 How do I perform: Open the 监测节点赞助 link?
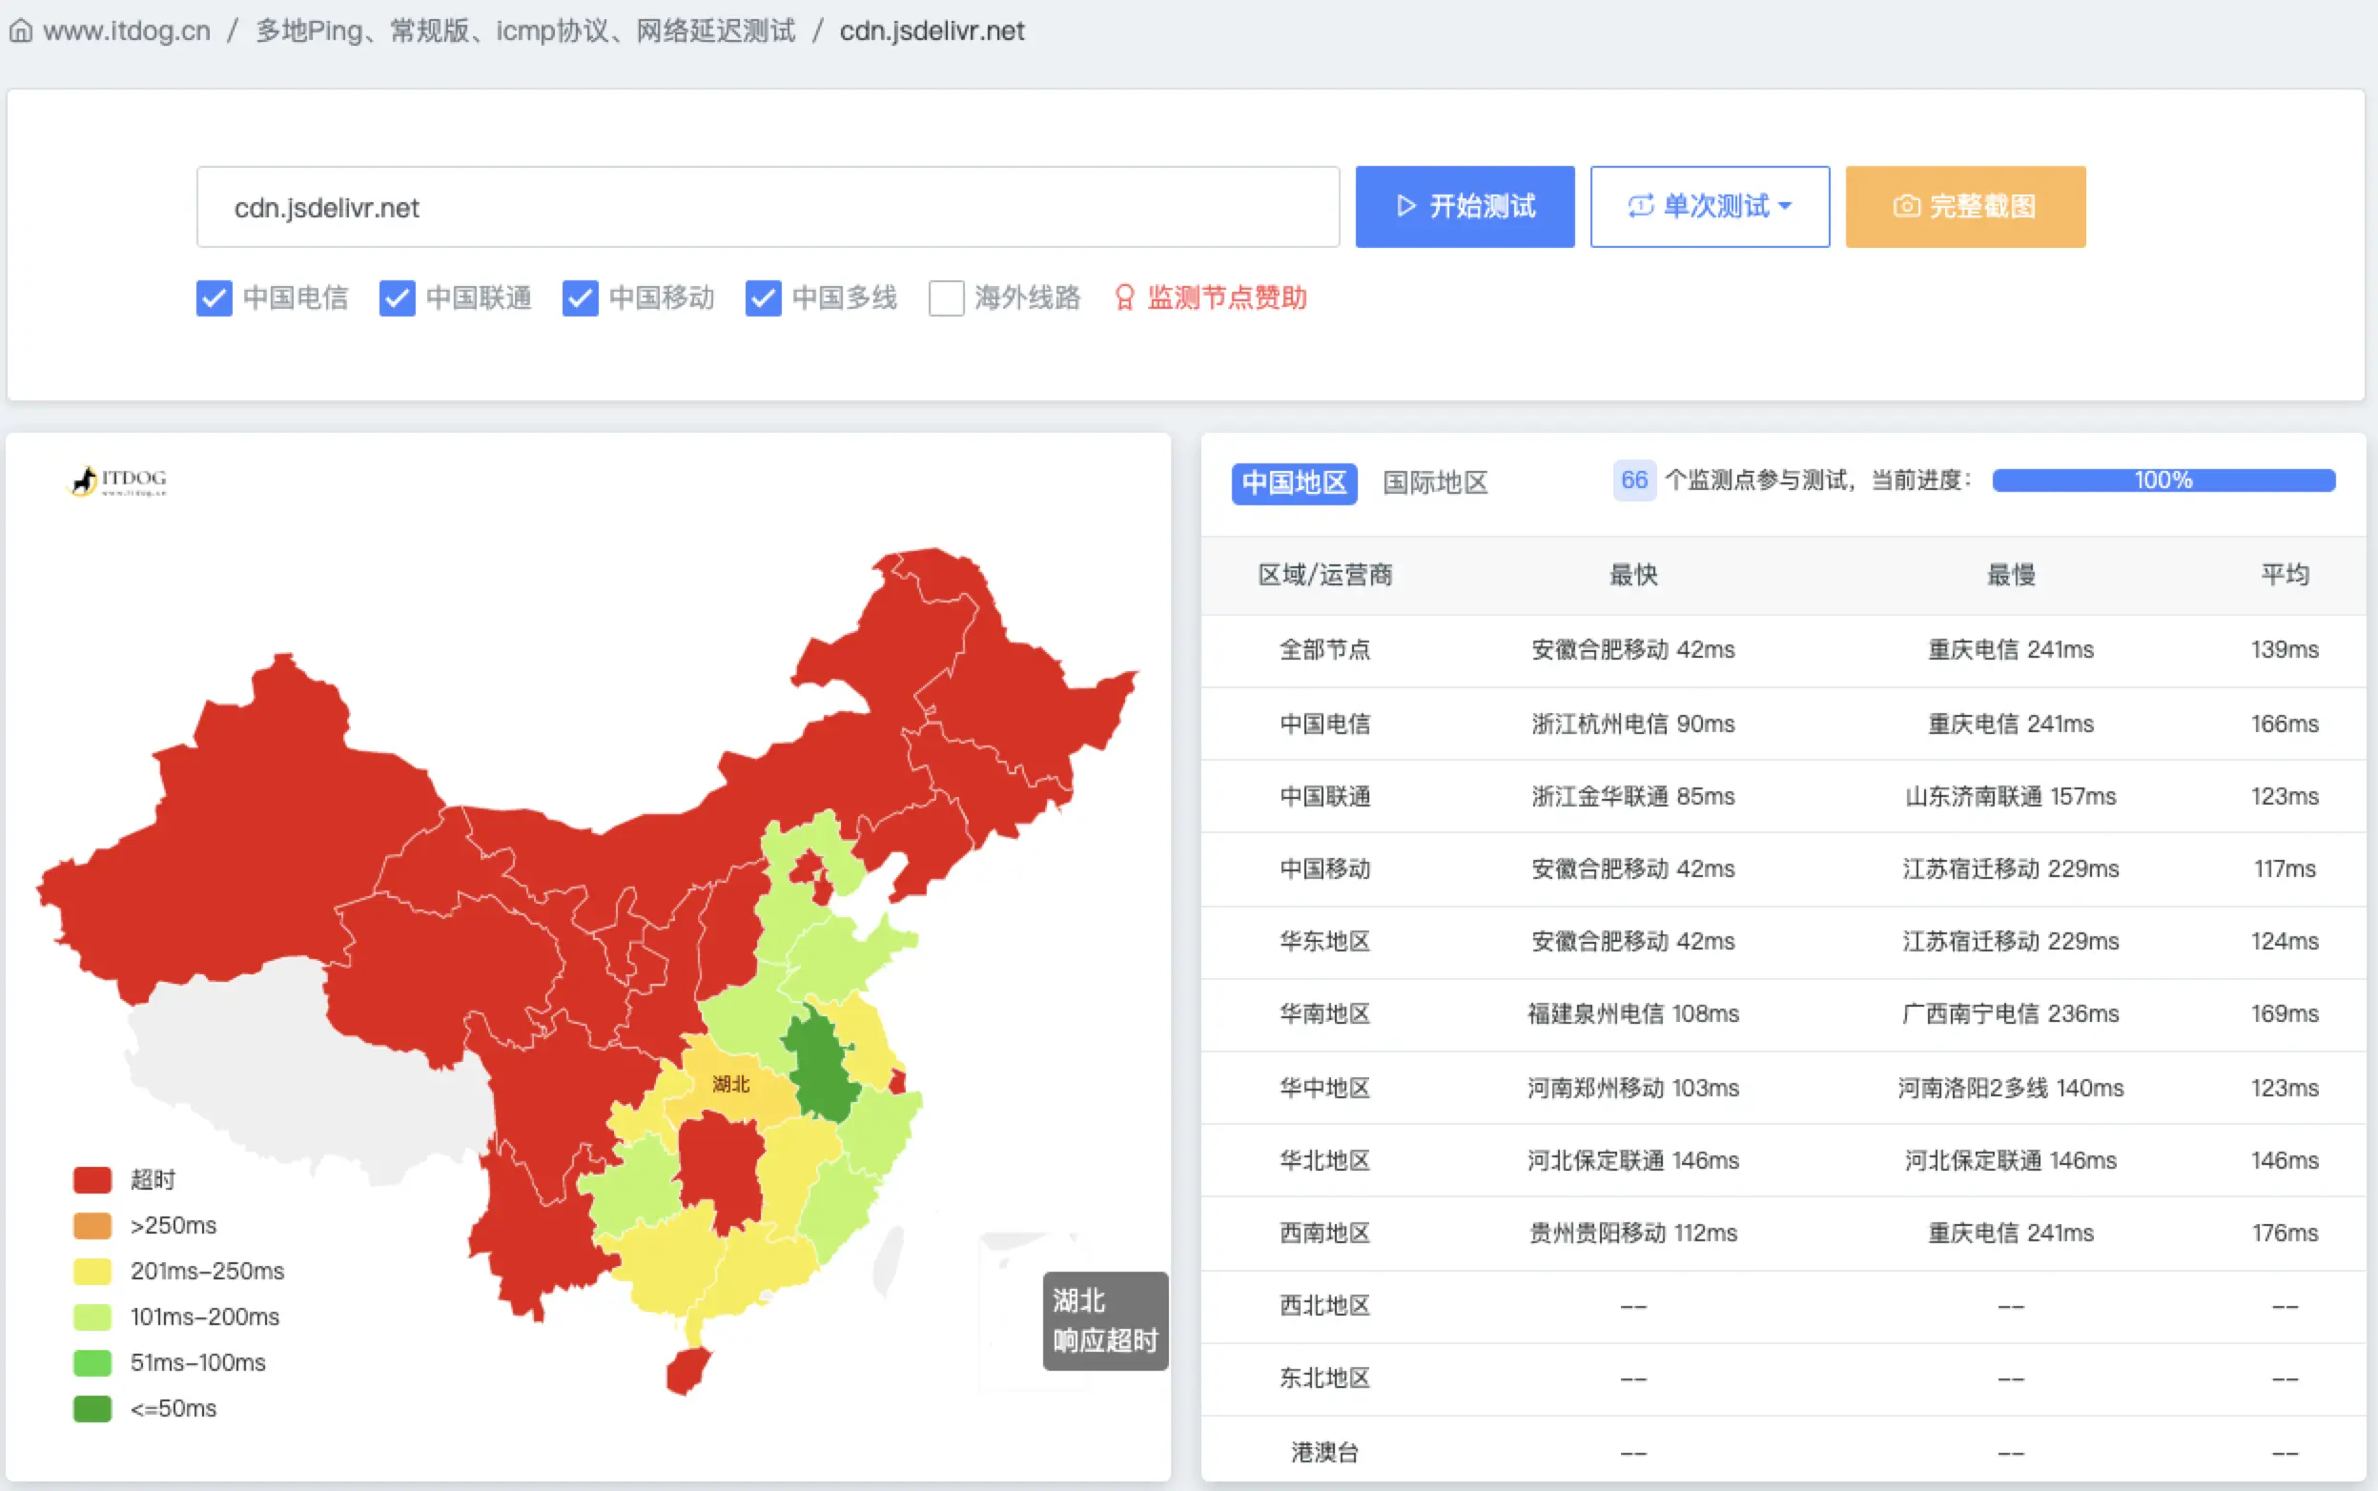pos(1226,297)
